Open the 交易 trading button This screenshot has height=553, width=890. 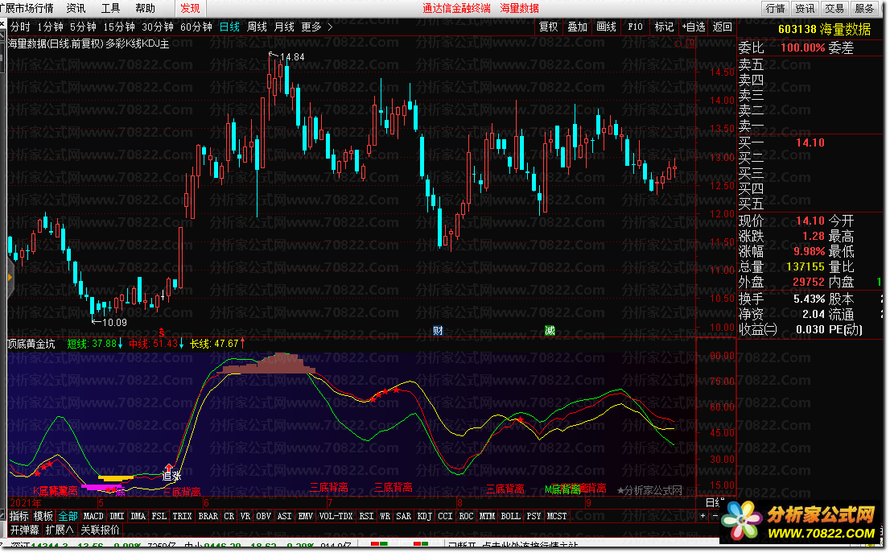click(834, 8)
